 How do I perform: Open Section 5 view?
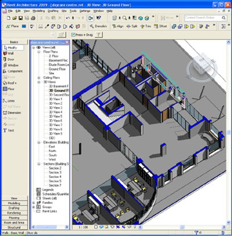[55, 181]
